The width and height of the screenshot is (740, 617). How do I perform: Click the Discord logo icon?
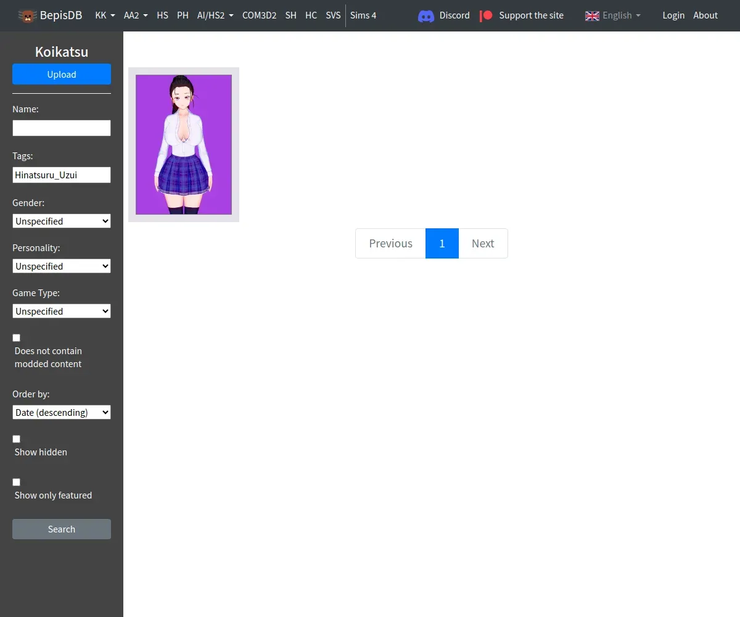tap(426, 16)
